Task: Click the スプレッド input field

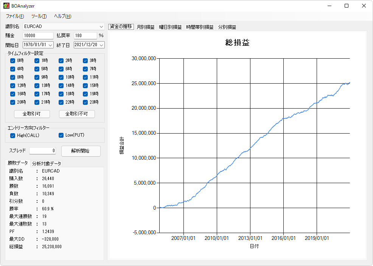Action: click(x=43, y=151)
